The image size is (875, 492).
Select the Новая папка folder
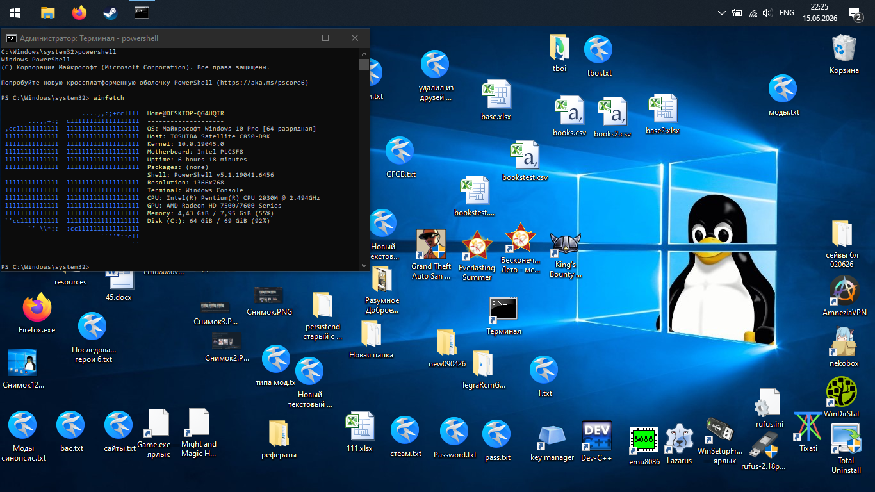pos(371,338)
